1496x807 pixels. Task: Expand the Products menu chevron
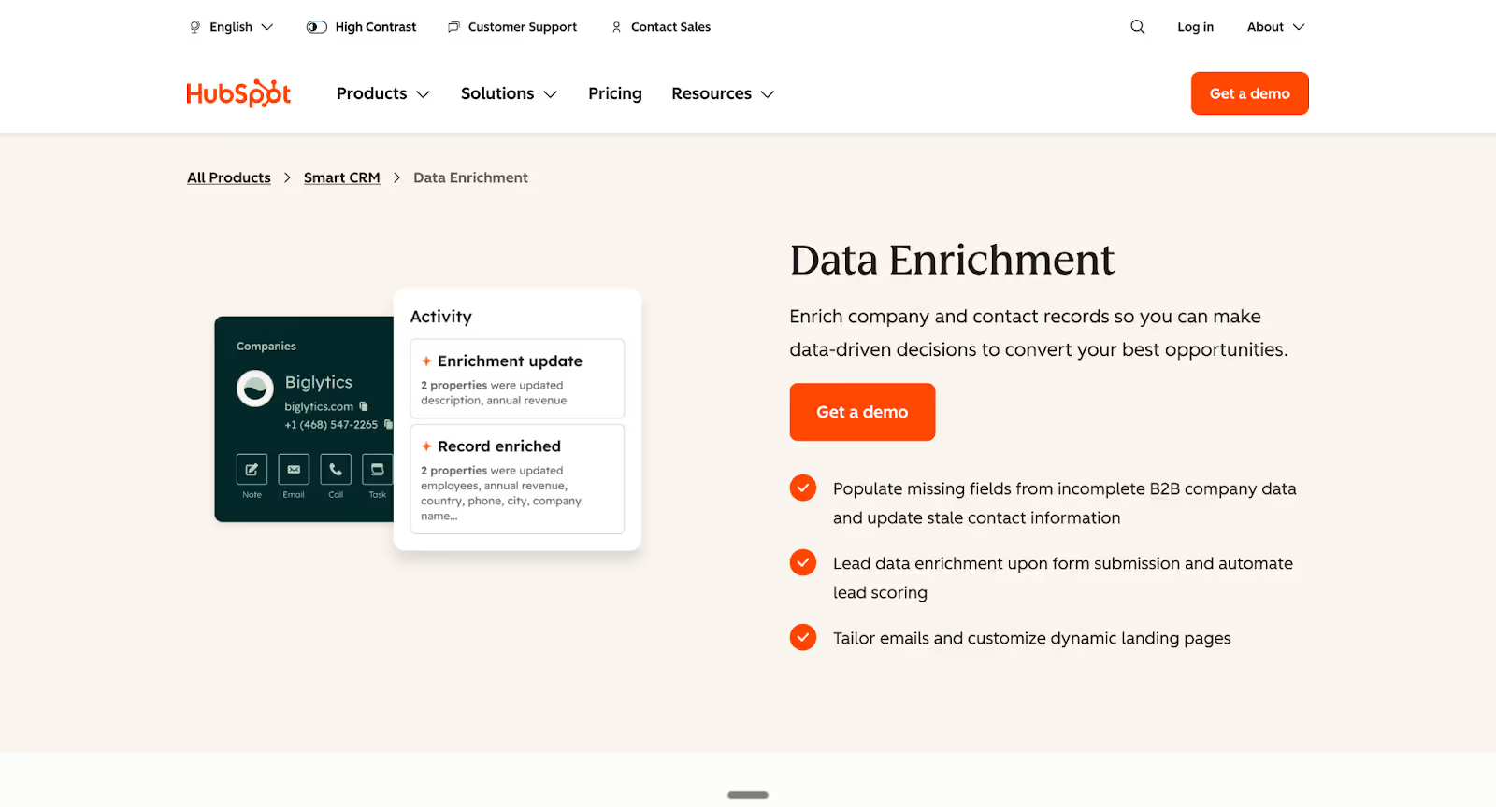coord(423,94)
